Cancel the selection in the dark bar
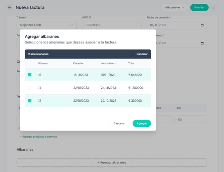This screenshot has height=172, width=224. (142, 54)
